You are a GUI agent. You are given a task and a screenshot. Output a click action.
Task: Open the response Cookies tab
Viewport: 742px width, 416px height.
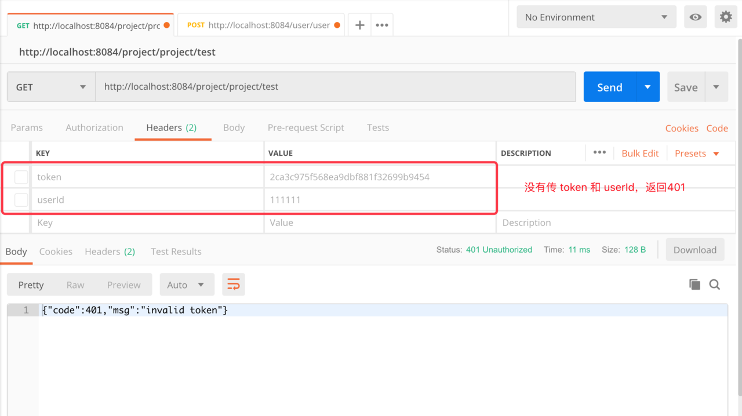56,251
